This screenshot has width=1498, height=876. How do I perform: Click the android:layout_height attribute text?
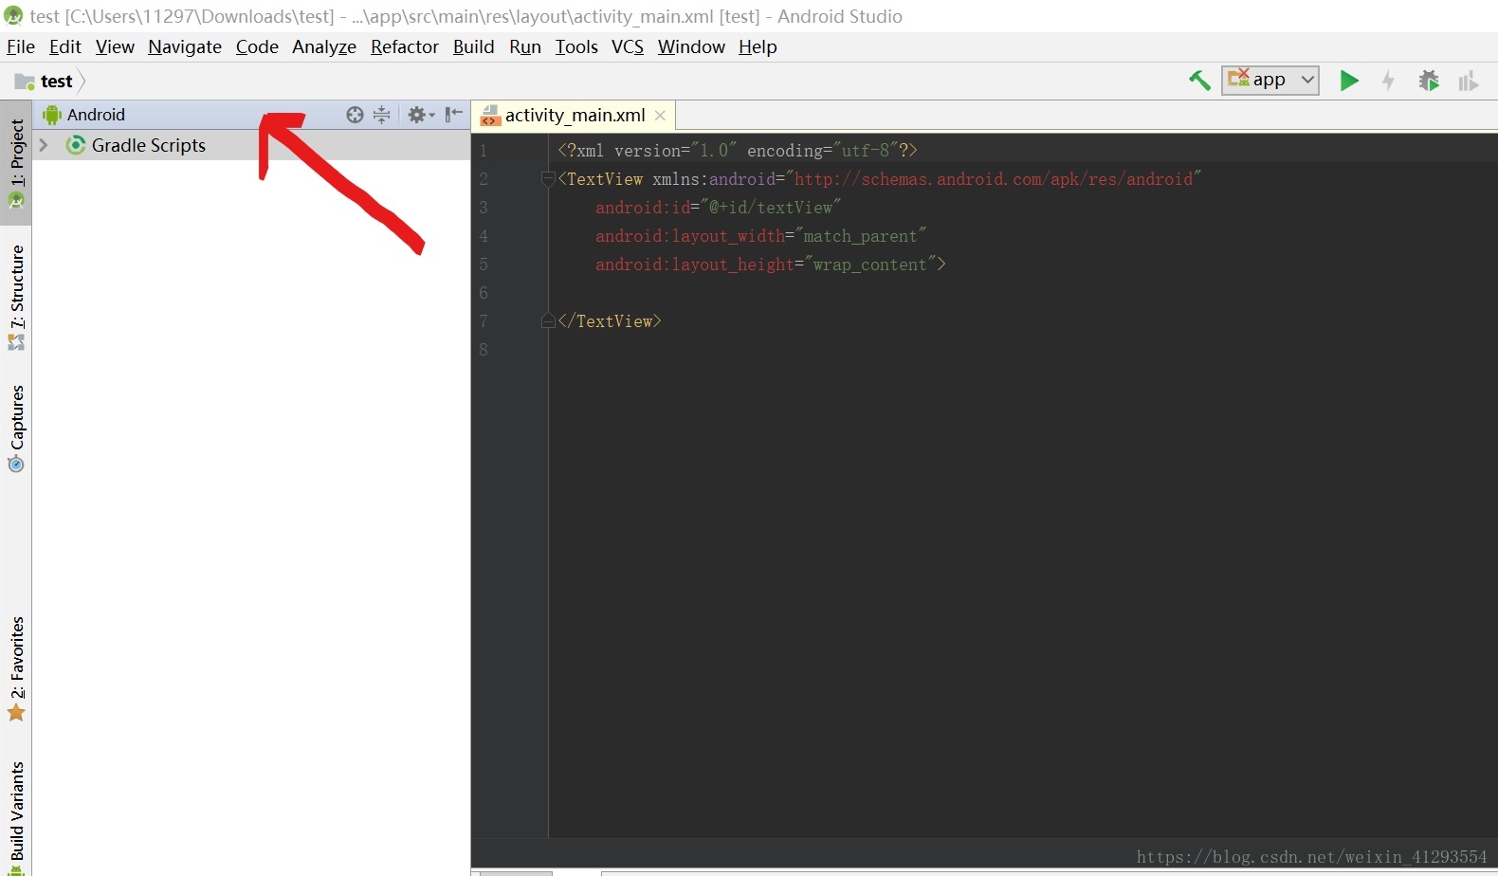click(695, 265)
